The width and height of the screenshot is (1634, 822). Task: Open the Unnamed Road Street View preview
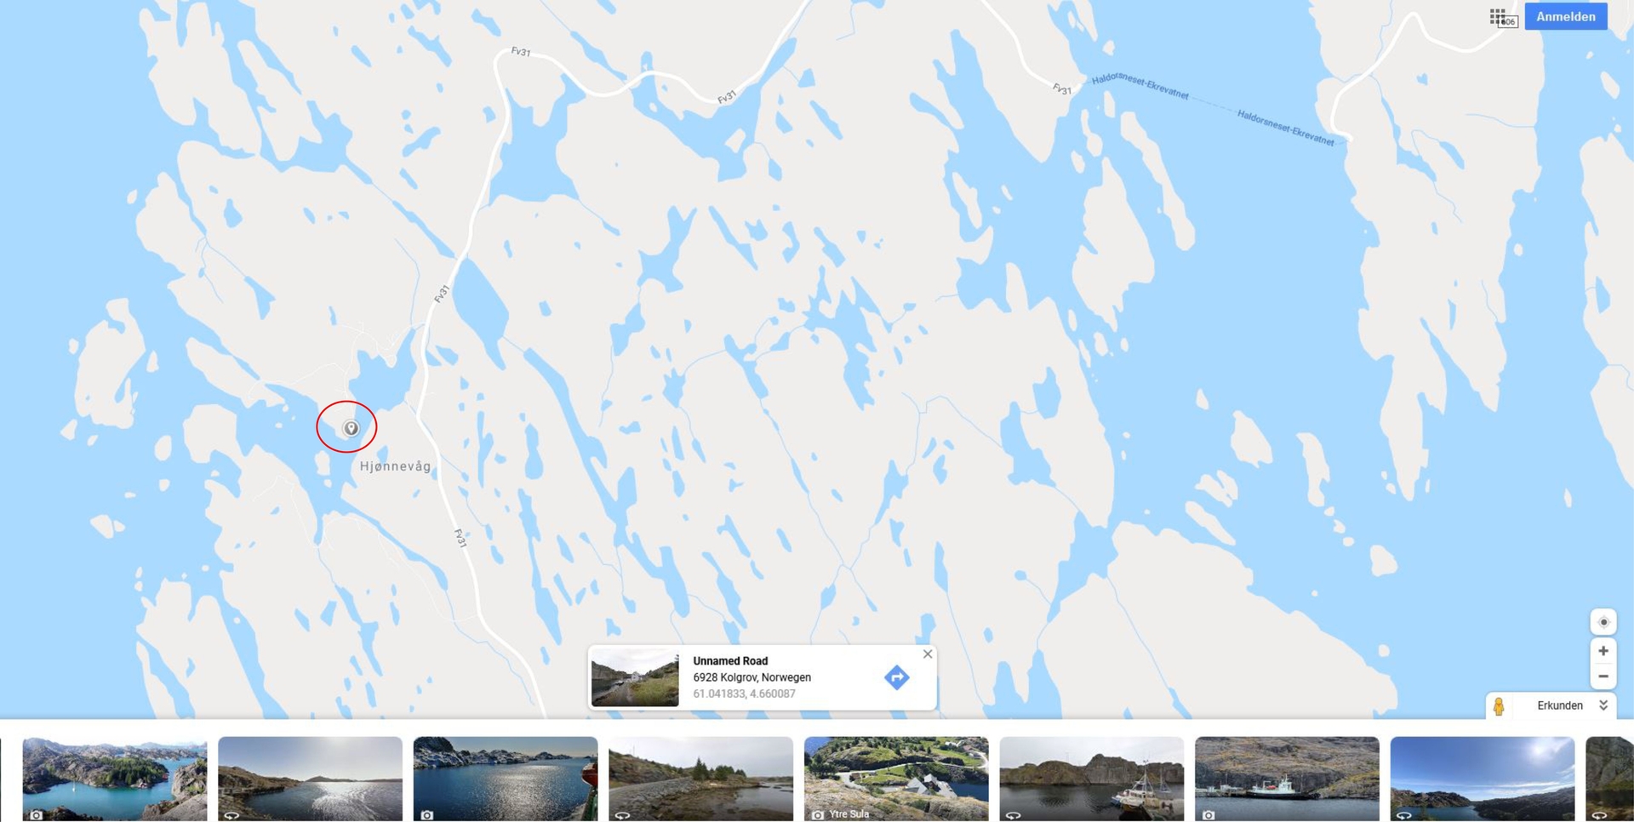(x=635, y=678)
